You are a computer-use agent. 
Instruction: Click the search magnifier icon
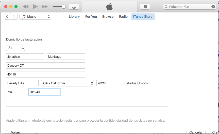(166, 7)
